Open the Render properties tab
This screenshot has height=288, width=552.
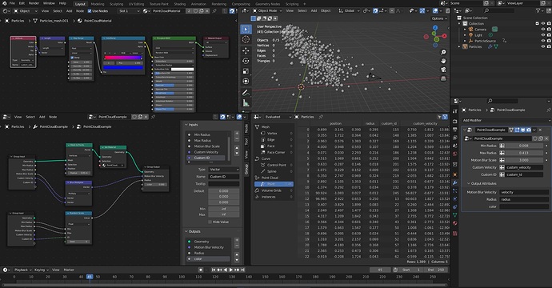(x=455, y=121)
